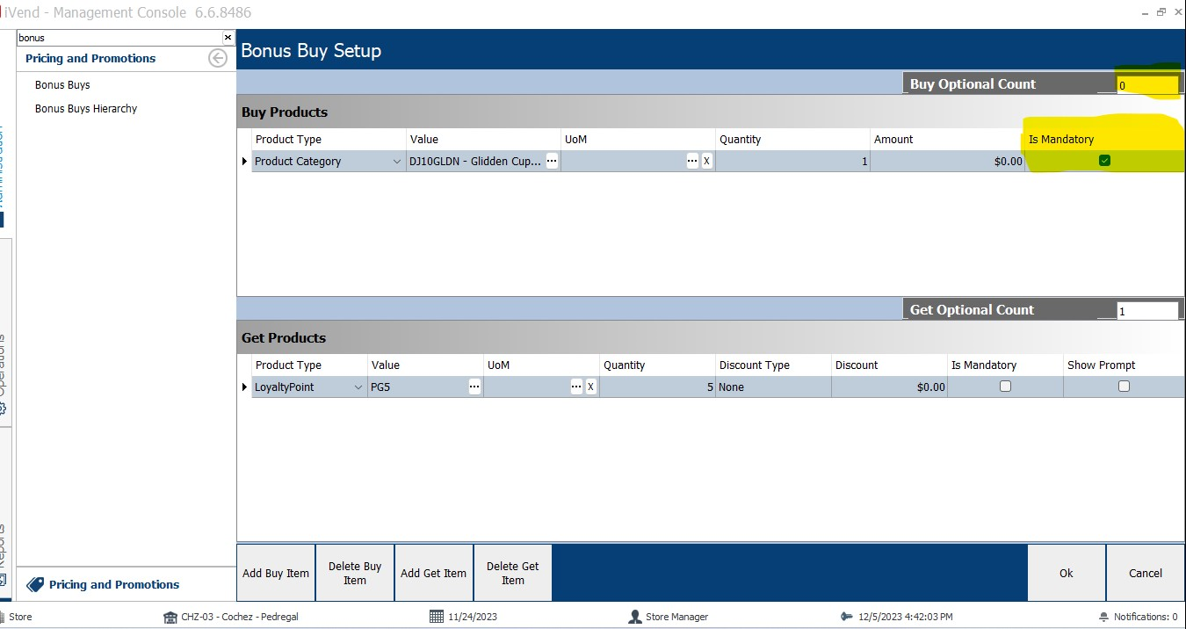The height and width of the screenshot is (629, 1186).
Task: Click the back arrow in Pricing and Promotions header
Action: (x=218, y=58)
